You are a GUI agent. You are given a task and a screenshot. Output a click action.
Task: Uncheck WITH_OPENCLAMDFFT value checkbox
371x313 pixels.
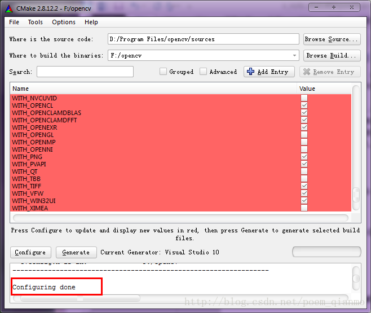coord(304,120)
